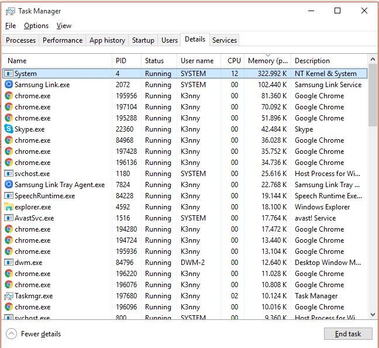Click chrome.exe icon for PID 195936

(9, 251)
